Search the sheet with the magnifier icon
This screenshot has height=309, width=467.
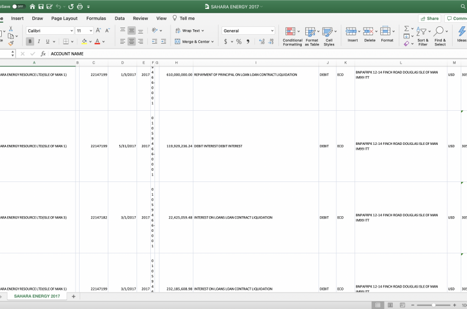[463, 6]
